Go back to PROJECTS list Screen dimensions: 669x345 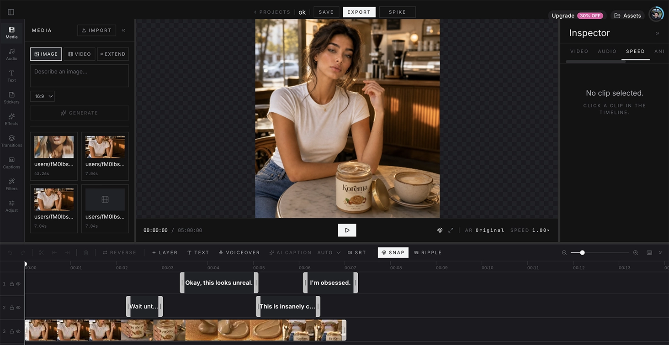pyautogui.click(x=272, y=12)
